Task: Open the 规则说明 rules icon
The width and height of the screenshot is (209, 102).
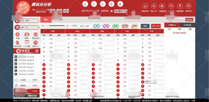Action: point(180,6)
